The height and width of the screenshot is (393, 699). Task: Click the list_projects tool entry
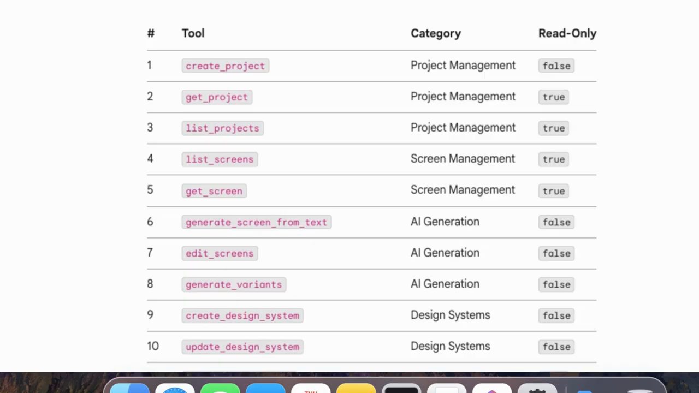point(222,128)
